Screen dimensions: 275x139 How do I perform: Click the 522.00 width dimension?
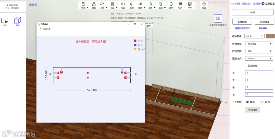pyautogui.click(x=92, y=90)
